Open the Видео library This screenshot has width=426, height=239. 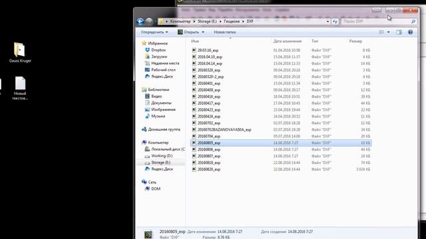coord(154,96)
